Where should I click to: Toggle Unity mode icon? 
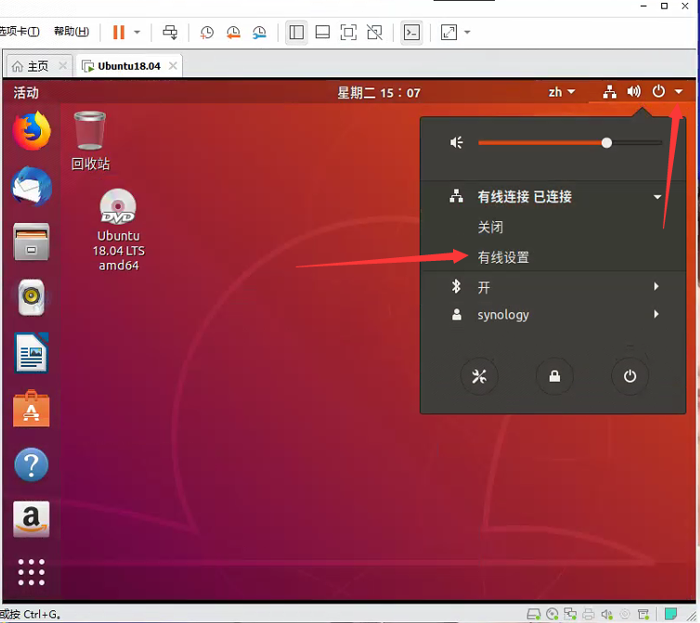tap(374, 32)
